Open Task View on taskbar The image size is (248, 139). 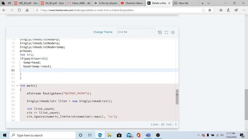tap(90, 135)
